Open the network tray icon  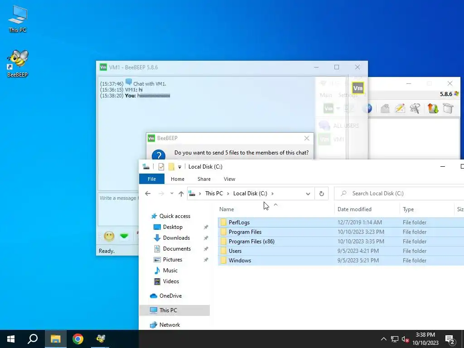point(395,339)
